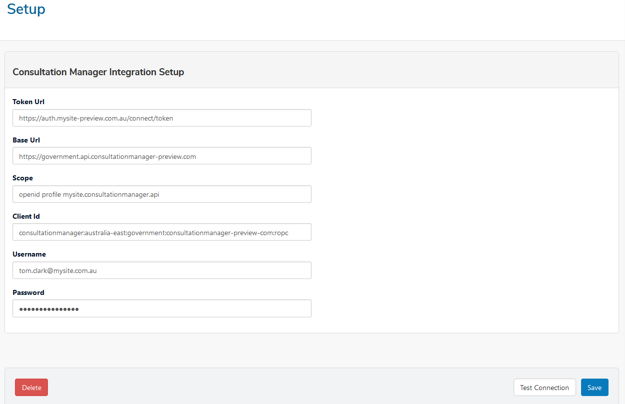625x404 pixels.
Task: Click the Base Url input field
Action: [x=162, y=156]
